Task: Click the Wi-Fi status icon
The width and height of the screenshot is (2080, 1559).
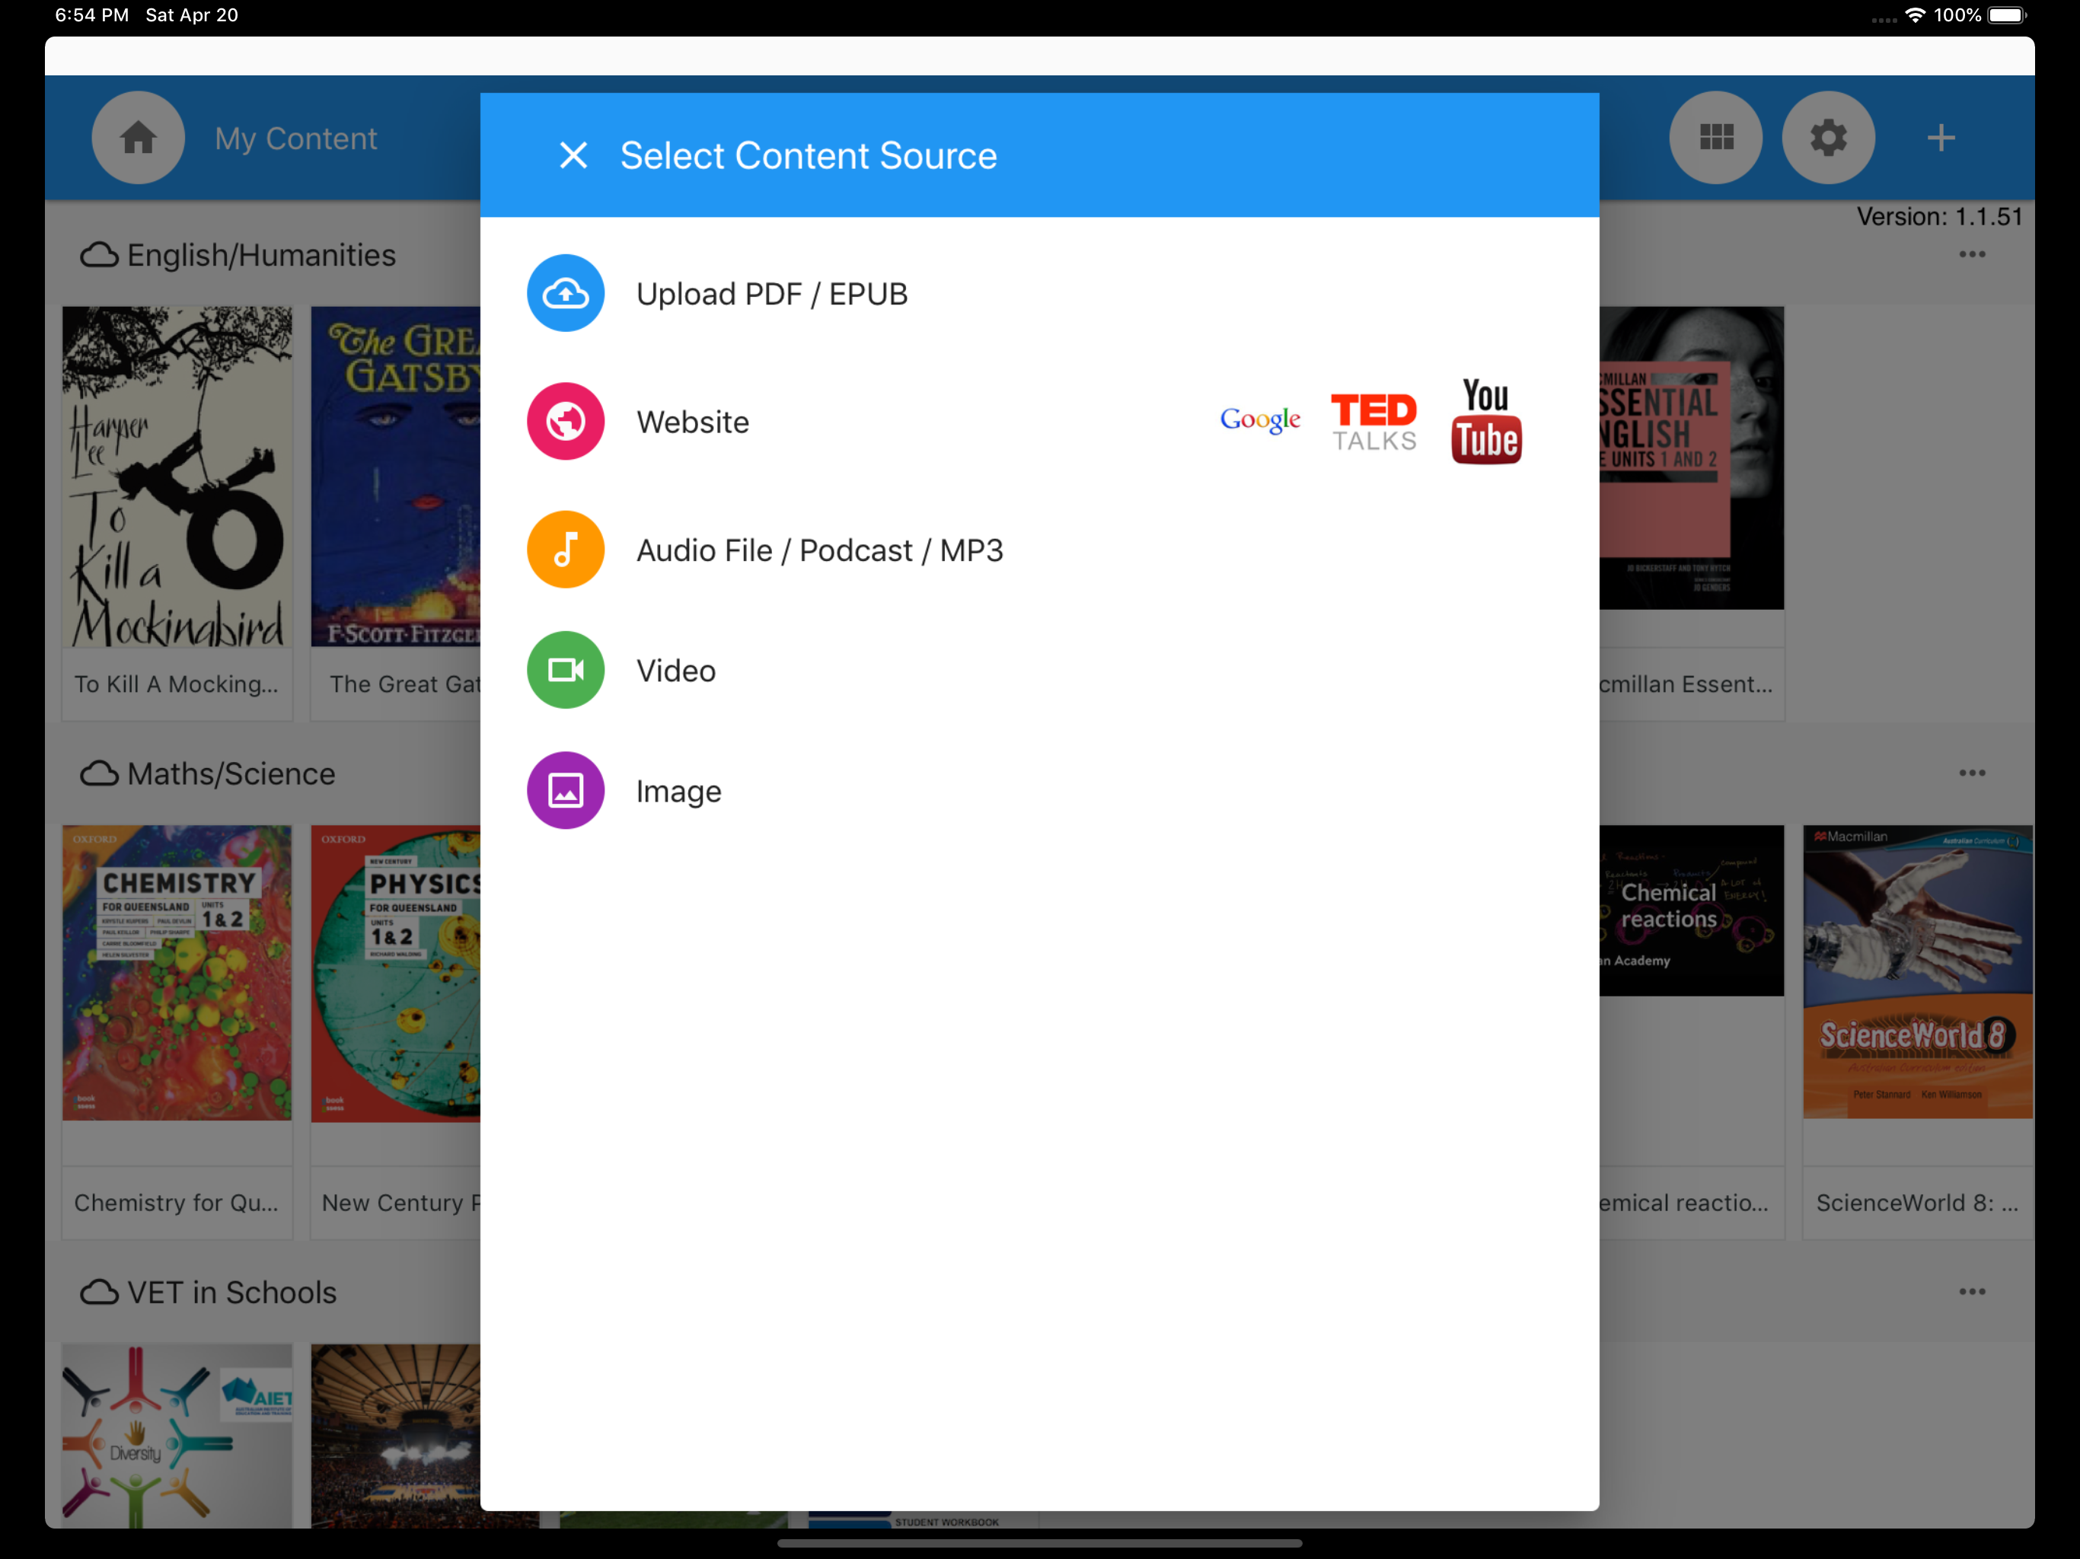Action: click(x=1915, y=15)
